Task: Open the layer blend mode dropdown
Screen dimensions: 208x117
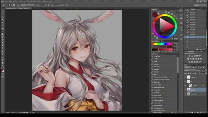Action: click(190, 70)
